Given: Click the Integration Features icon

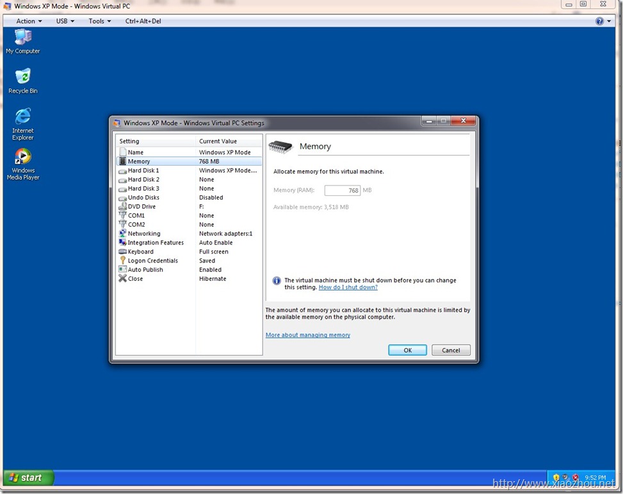Looking at the screenshot, I should (123, 243).
